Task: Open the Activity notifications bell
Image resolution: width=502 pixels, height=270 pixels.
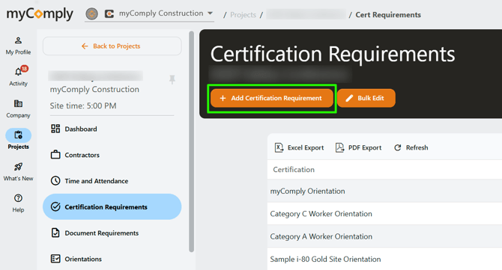Action: 18,72
